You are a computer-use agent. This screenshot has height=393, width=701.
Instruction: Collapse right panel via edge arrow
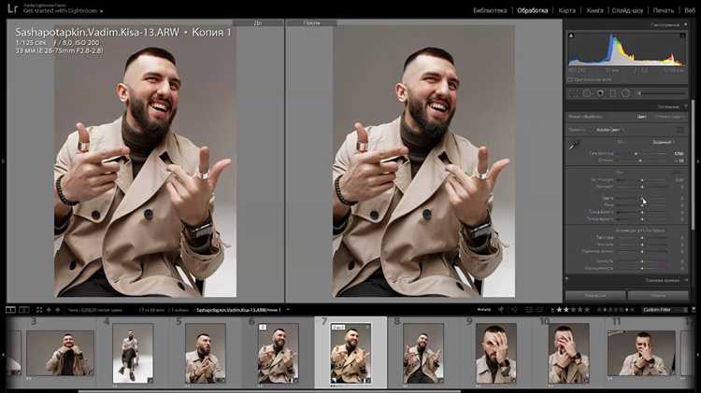pos(698,161)
